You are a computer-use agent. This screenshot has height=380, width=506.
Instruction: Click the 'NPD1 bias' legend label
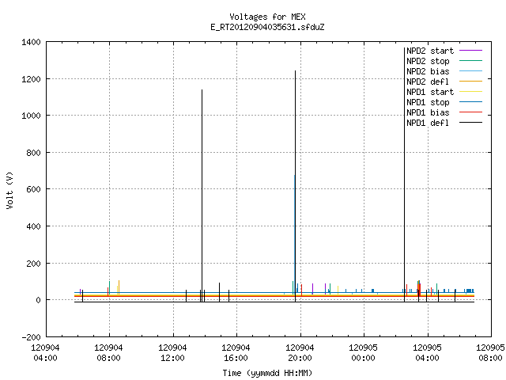(428, 112)
